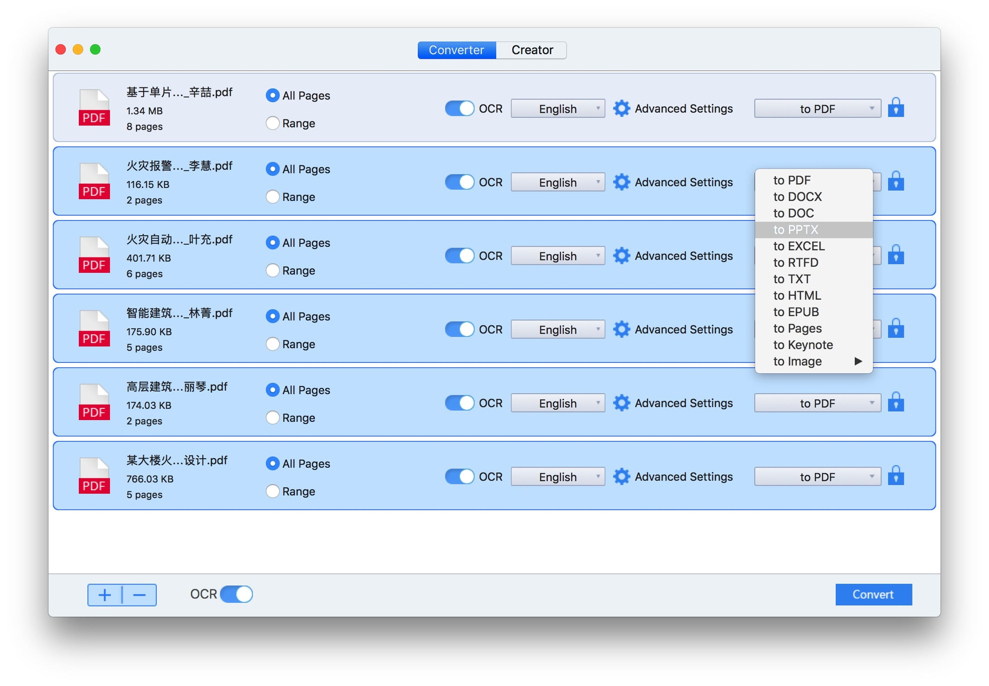Select All Pages for 火灾自动 file
The image size is (989, 686).
(x=272, y=242)
